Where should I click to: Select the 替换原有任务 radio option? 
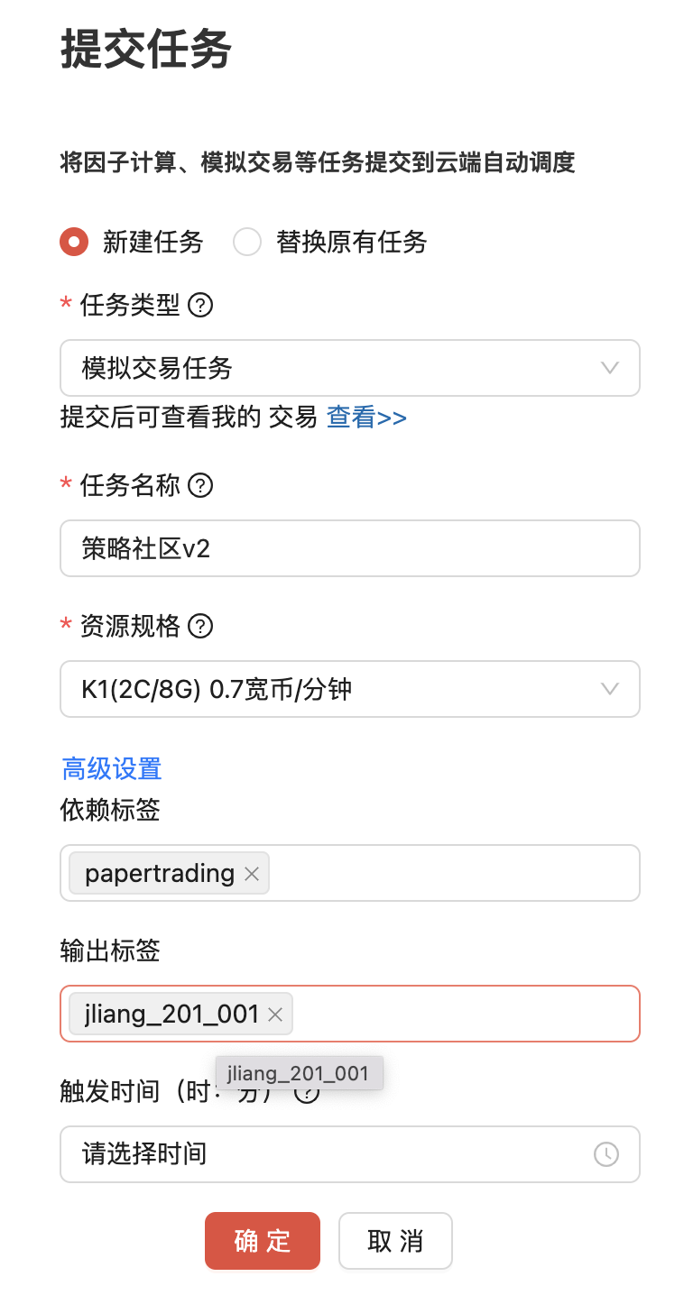tap(247, 242)
